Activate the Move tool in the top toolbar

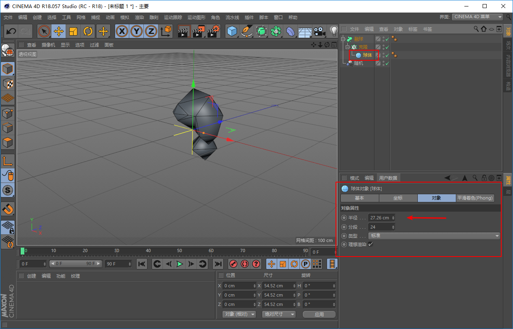[59, 31]
